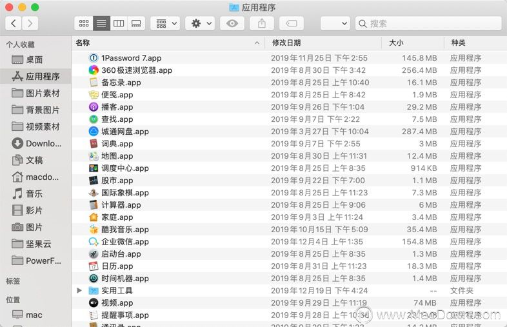
Task: Select the 企业微信.app icon
Action: 94,242
